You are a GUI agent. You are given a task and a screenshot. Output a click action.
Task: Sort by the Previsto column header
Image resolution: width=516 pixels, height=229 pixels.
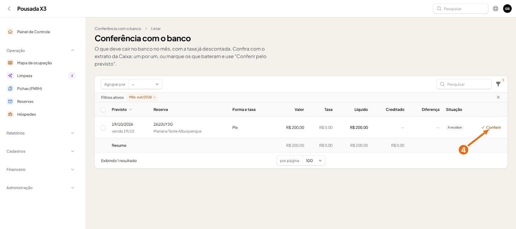(121, 110)
